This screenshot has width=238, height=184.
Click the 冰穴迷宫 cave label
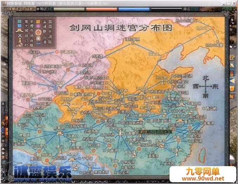[49, 72]
